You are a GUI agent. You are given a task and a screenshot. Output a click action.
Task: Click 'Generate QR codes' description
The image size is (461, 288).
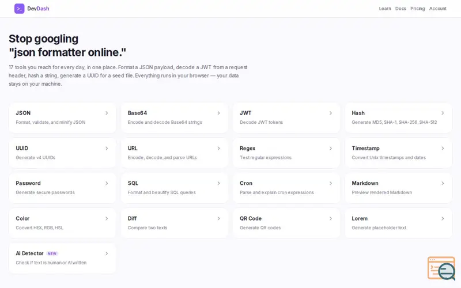260,228
